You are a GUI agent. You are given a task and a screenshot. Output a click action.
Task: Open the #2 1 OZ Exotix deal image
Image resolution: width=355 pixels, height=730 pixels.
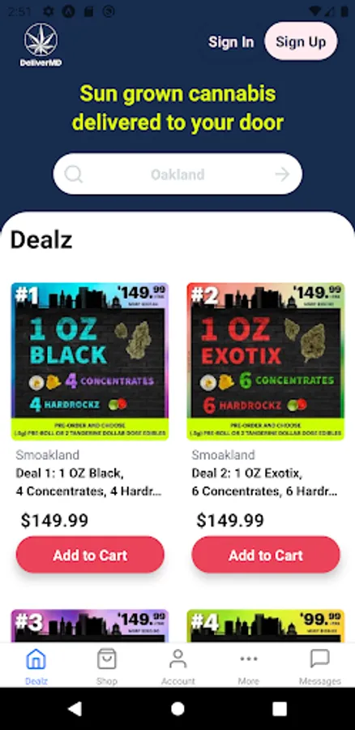(266, 361)
